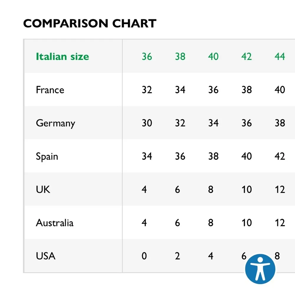Select Italian size 44 header
295x295 pixels.
pyautogui.click(x=280, y=56)
